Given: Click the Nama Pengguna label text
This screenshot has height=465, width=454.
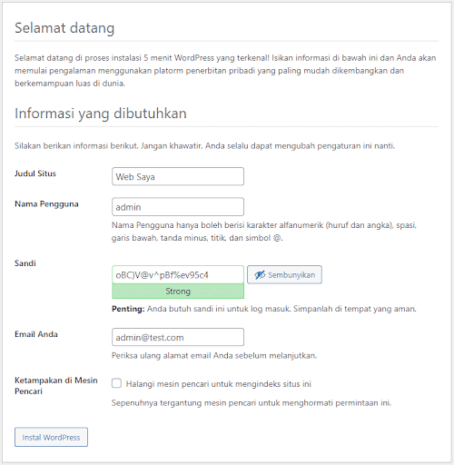Looking at the screenshot, I should [46, 204].
